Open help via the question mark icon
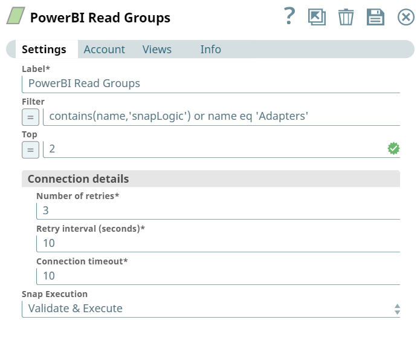Image resolution: width=420 pixels, height=337 pixels. (x=289, y=16)
